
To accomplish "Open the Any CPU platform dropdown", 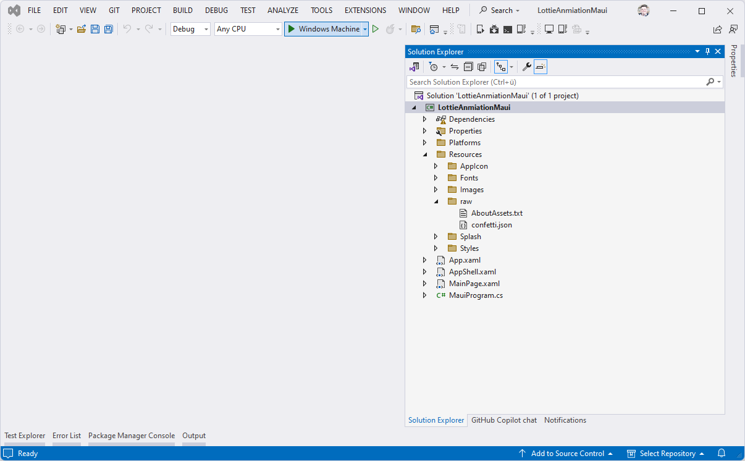I will [x=248, y=29].
